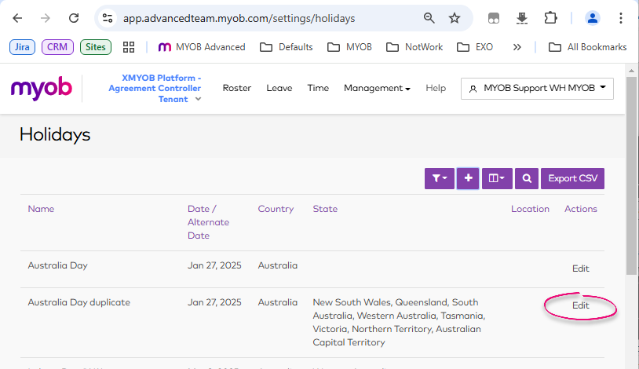This screenshot has height=369, width=639.
Task: Click the Export CSV button
Action: tap(572, 178)
